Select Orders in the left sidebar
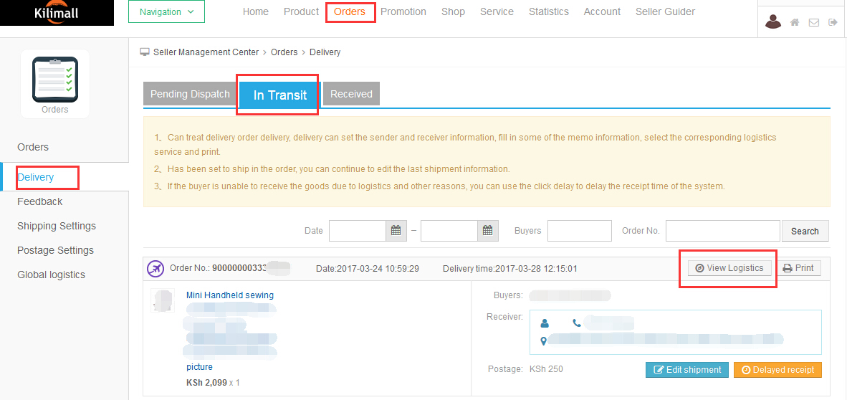Screen dimensions: 847x400 click(33, 147)
